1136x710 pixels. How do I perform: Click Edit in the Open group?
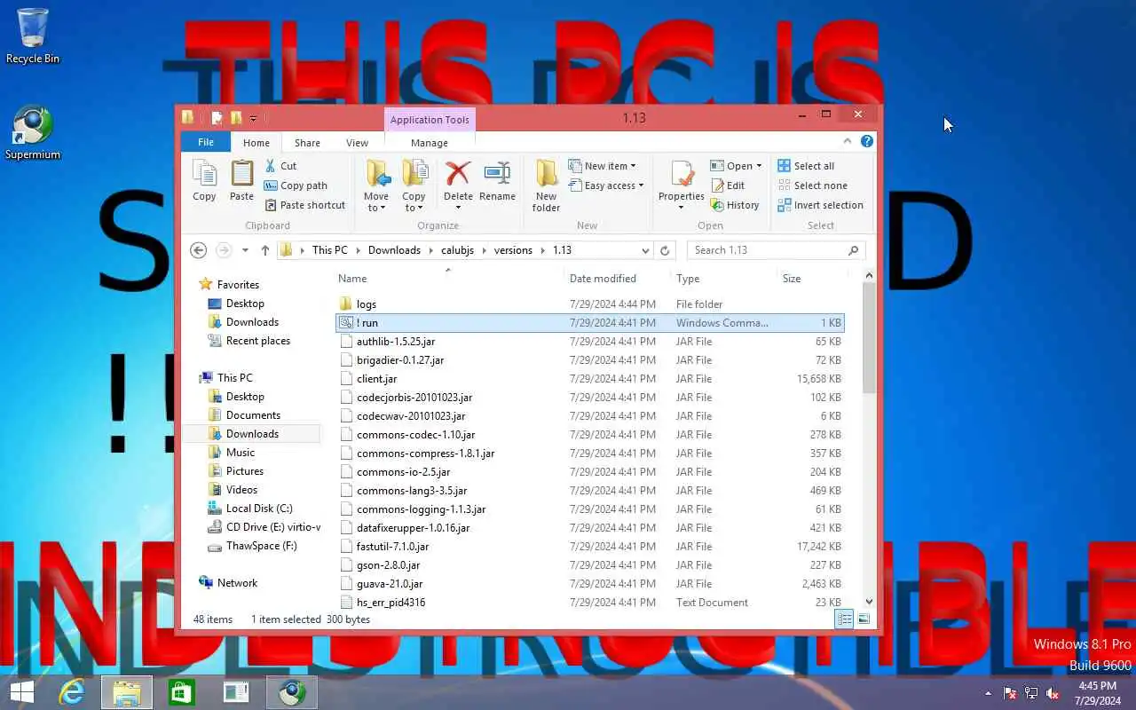pos(728,185)
